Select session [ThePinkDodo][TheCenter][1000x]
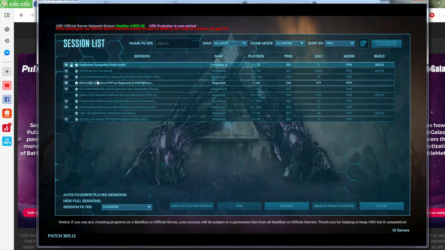This screenshot has height=250, width=445. click(229, 101)
